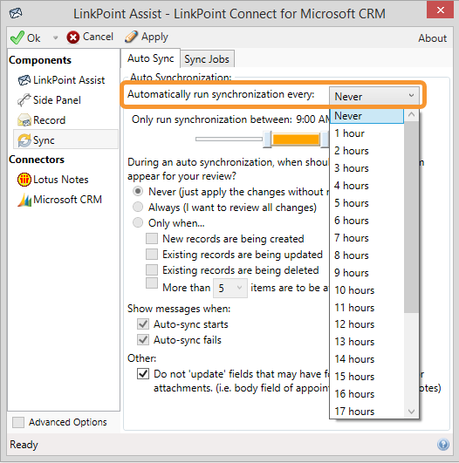Check New records are being created
This screenshot has height=463, width=459.
[x=152, y=238]
